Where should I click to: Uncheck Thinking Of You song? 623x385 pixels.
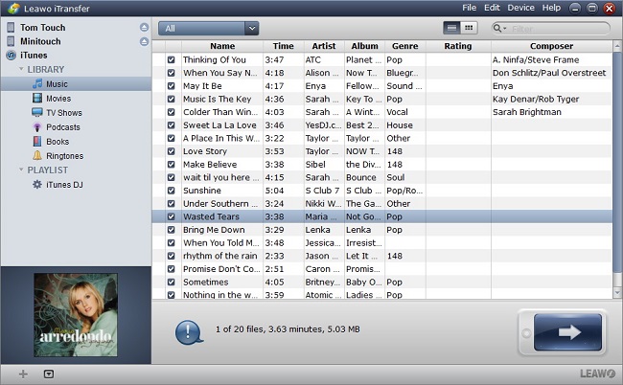[x=171, y=59]
